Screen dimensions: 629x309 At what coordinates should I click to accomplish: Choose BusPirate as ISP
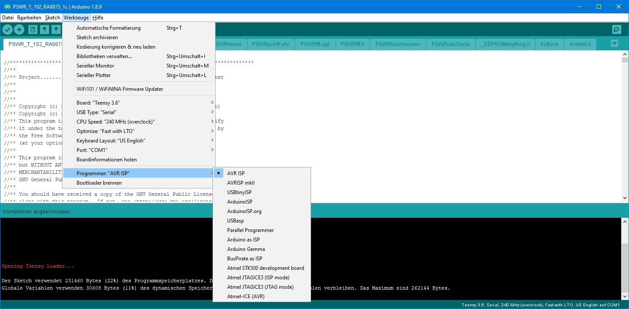click(x=262, y=259)
